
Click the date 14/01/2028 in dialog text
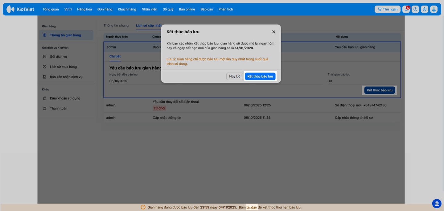pyautogui.click(x=244, y=48)
